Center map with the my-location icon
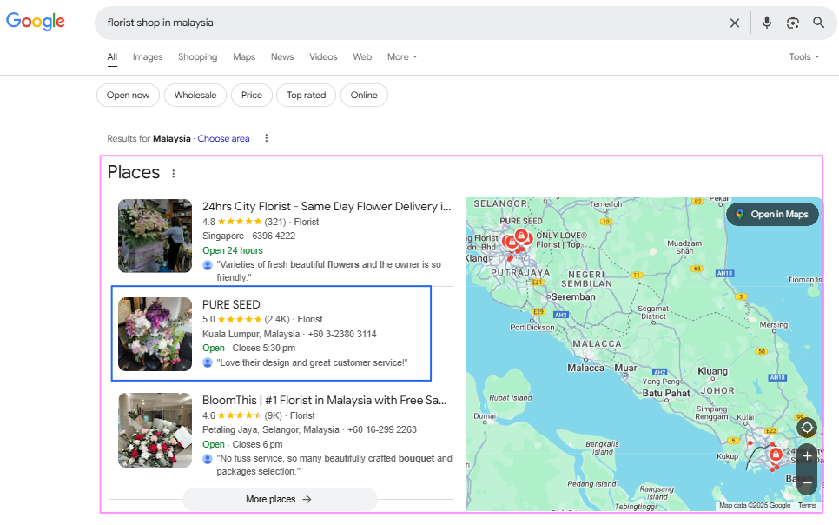This screenshot has height=525, width=839. tap(807, 427)
